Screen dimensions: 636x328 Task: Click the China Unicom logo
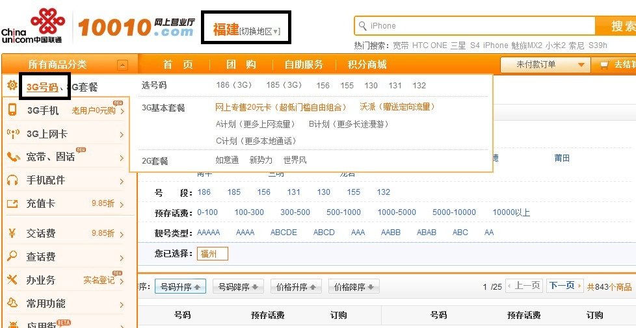(33, 27)
